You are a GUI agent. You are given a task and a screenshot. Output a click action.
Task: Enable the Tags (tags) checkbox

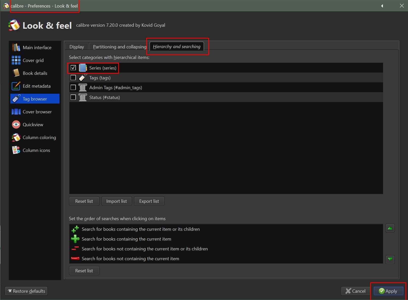click(x=73, y=78)
